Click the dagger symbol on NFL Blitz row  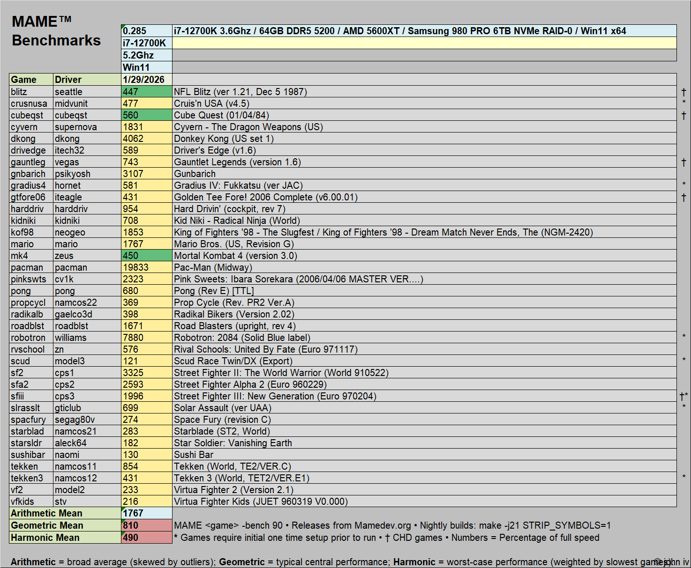click(x=683, y=92)
